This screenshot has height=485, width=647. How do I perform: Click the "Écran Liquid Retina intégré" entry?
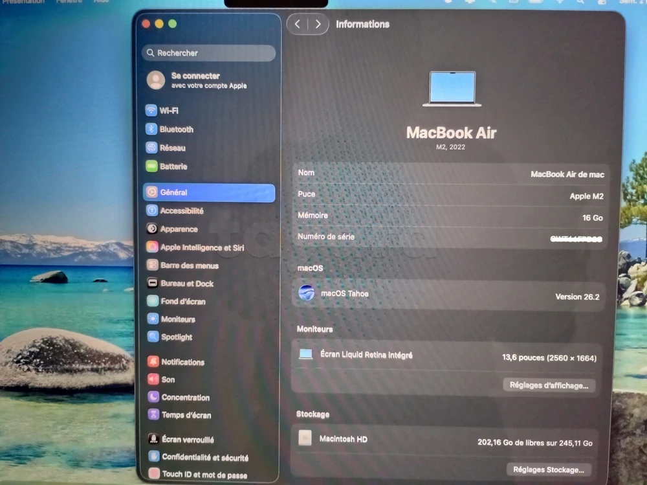pyautogui.click(x=366, y=355)
